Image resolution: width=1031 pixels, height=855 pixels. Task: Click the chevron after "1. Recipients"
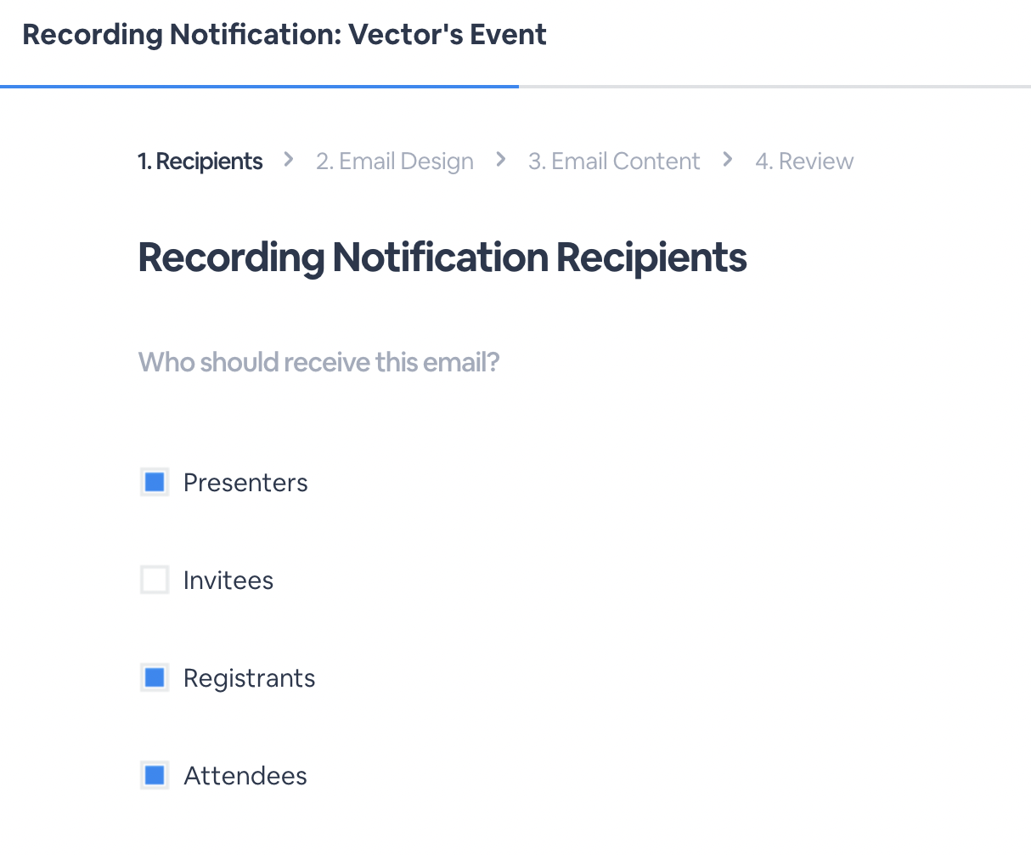pyautogui.click(x=287, y=159)
